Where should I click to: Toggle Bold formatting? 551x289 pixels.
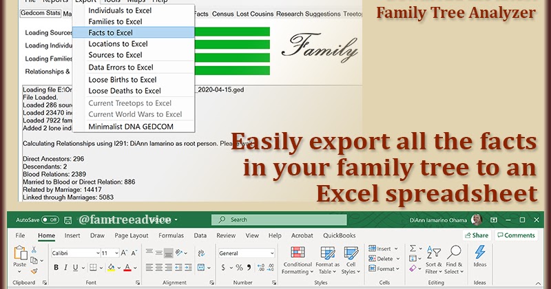(56, 268)
